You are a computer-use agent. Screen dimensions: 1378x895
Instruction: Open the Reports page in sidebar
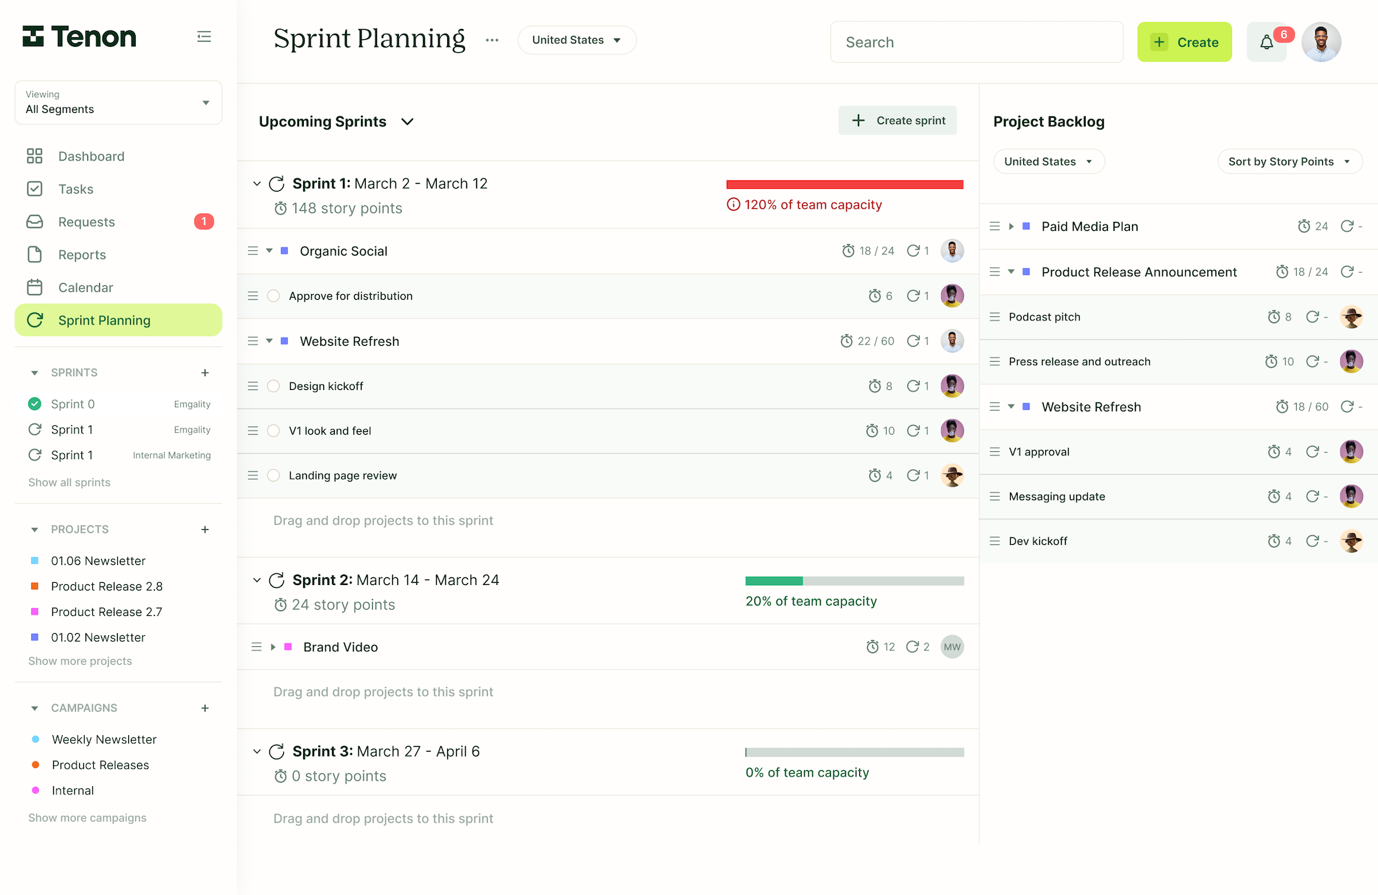pyautogui.click(x=82, y=255)
